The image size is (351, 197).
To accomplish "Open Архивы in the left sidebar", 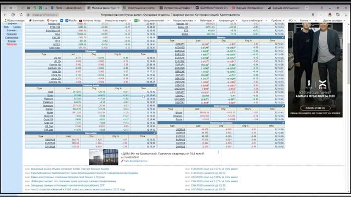I will pyautogui.click(x=12, y=31).
